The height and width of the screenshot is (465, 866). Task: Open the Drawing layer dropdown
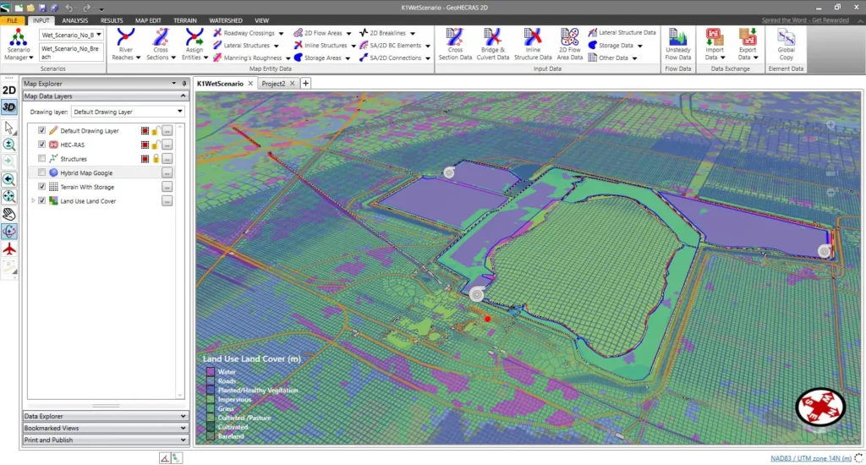click(179, 112)
